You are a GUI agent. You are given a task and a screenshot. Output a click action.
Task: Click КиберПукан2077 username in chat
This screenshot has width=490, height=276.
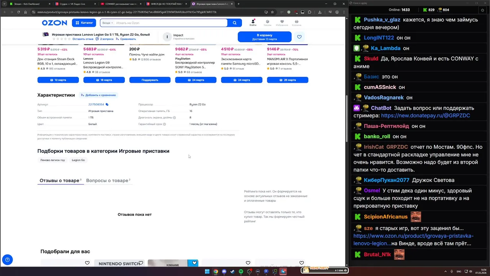(387, 180)
